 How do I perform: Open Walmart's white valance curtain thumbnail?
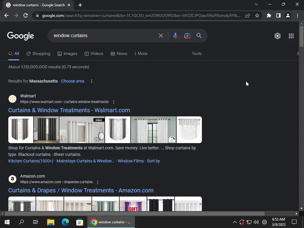pyautogui.click(x=189, y=130)
